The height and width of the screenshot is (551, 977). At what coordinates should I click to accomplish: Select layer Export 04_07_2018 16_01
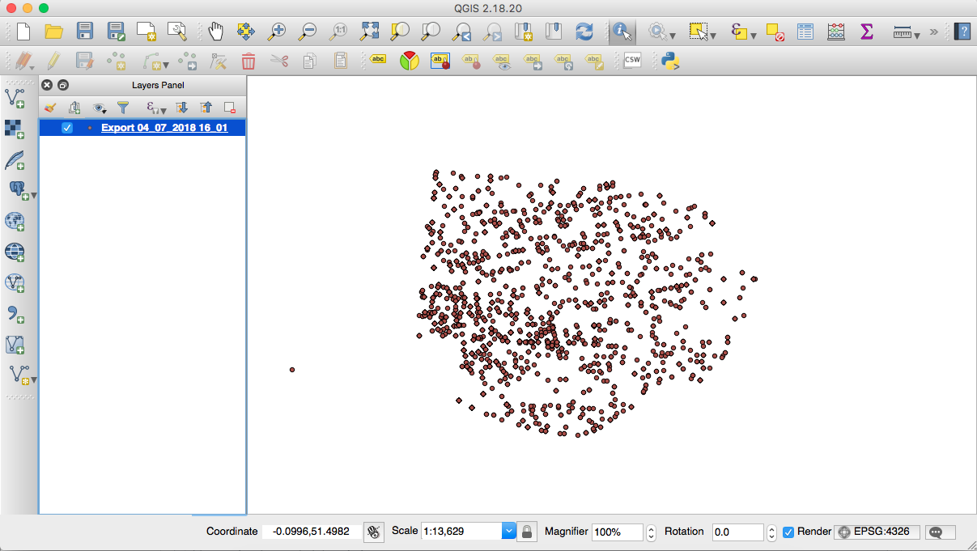164,128
